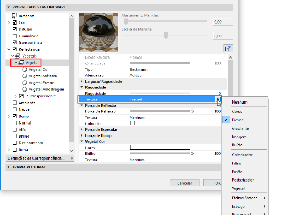
Task: Expand the Força de Especular group
Action: (x=82, y=129)
